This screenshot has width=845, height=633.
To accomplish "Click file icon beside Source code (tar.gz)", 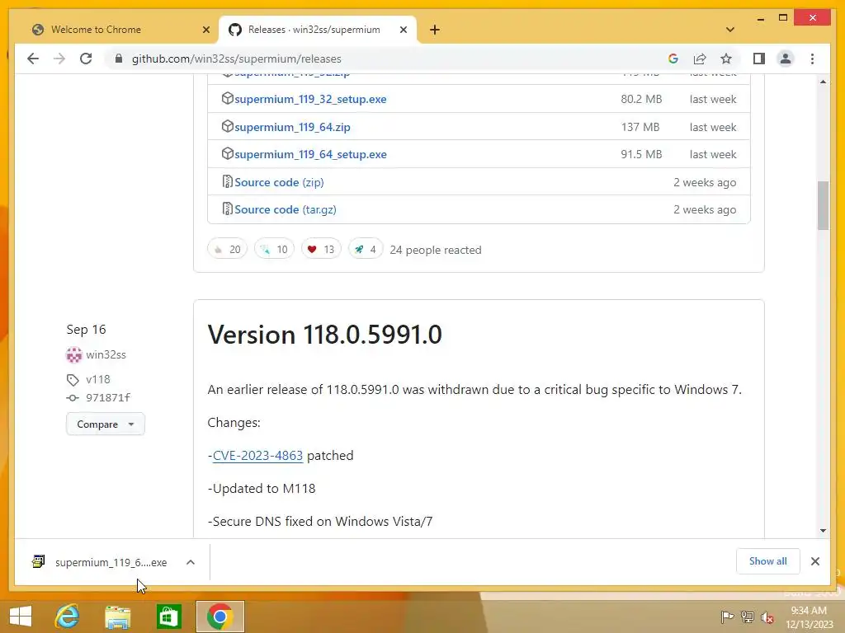I will point(228,209).
